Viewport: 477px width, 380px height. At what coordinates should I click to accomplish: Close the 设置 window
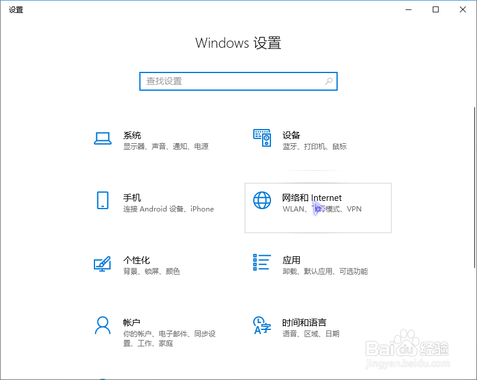point(463,9)
